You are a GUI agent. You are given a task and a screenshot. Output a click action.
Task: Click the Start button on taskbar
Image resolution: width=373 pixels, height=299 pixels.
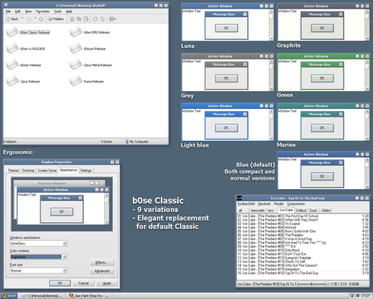coord(9,296)
